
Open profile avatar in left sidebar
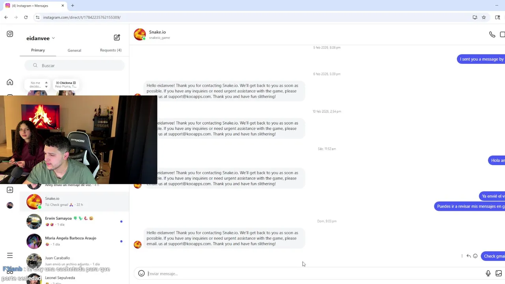10,205
